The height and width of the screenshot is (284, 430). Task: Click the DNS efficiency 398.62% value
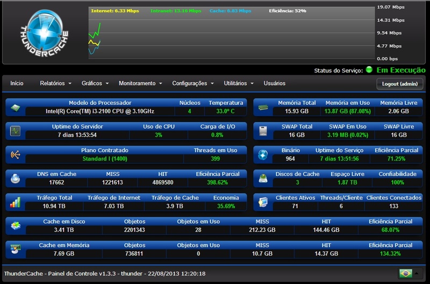(217, 182)
